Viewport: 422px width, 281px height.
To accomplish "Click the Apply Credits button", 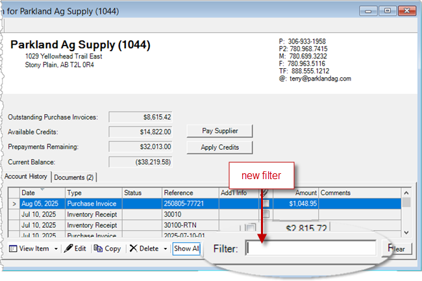I will [x=219, y=147].
